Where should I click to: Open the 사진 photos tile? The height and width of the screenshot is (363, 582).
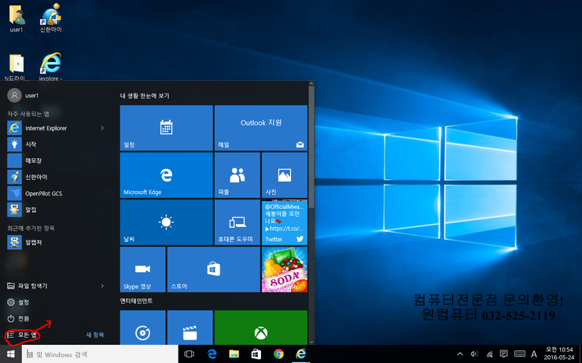click(x=283, y=175)
